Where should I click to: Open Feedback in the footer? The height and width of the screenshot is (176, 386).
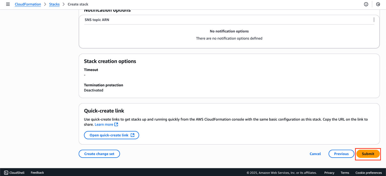(37, 173)
